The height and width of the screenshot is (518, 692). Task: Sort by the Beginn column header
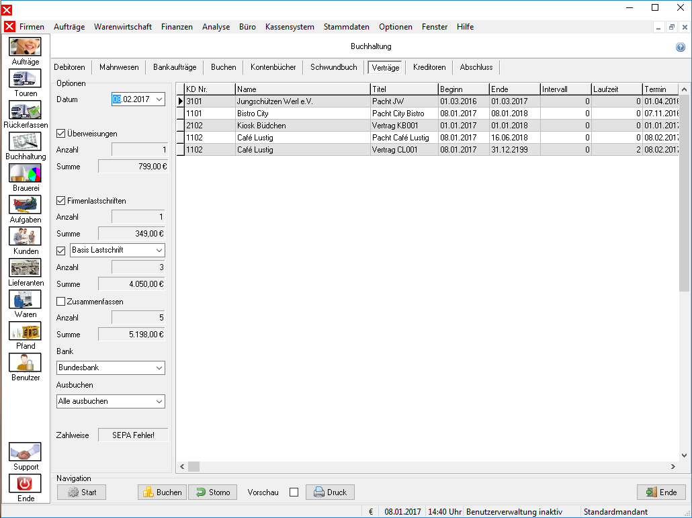click(x=464, y=89)
